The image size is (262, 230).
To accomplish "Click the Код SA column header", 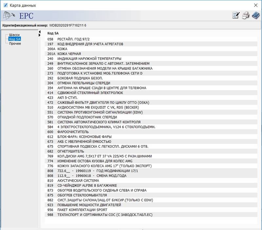I will click(x=53, y=33).
